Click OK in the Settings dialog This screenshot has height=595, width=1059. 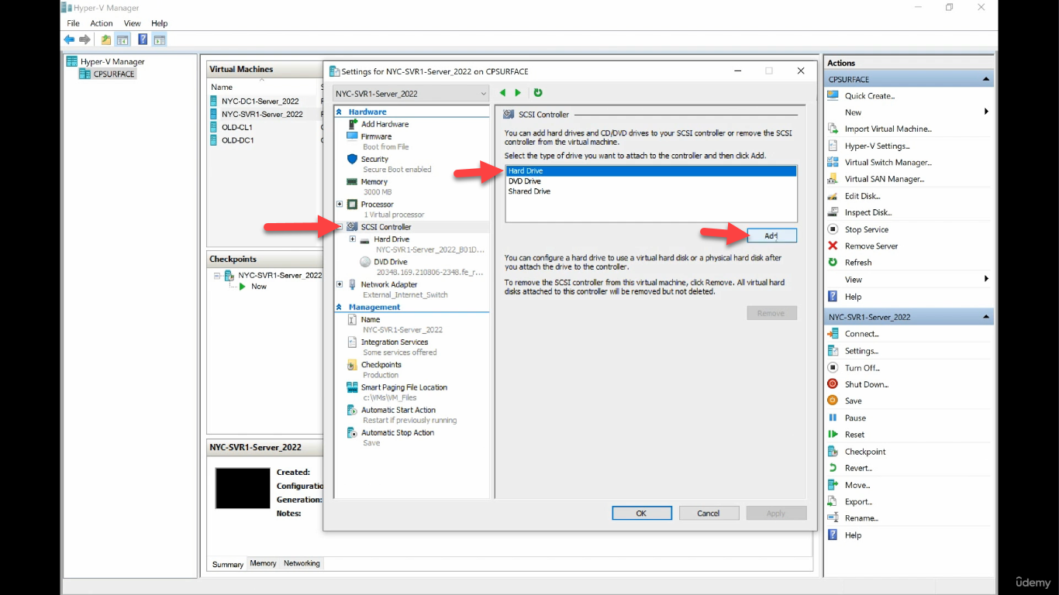641,513
